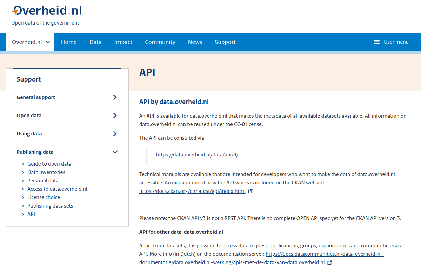Screen dimensions: 421x280
Task: Click external link icon after docs.ckan.org URL
Action: 250,191
